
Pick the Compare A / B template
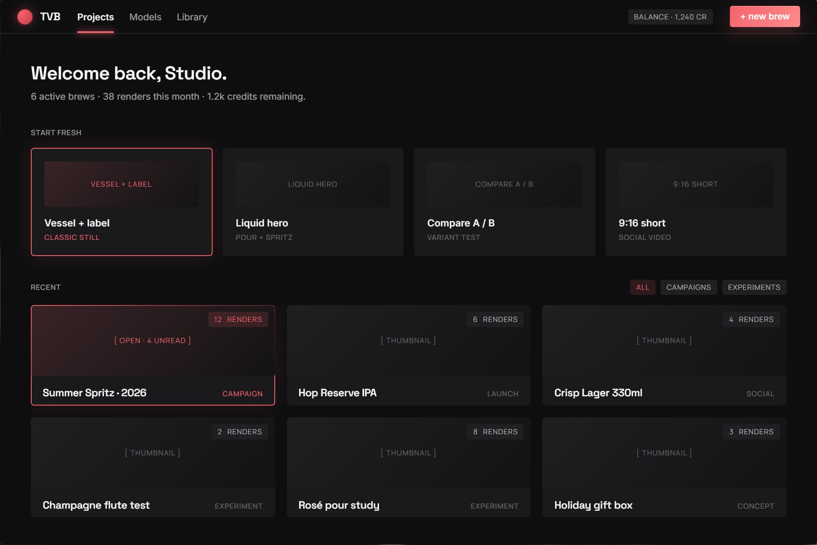pyautogui.click(x=505, y=202)
